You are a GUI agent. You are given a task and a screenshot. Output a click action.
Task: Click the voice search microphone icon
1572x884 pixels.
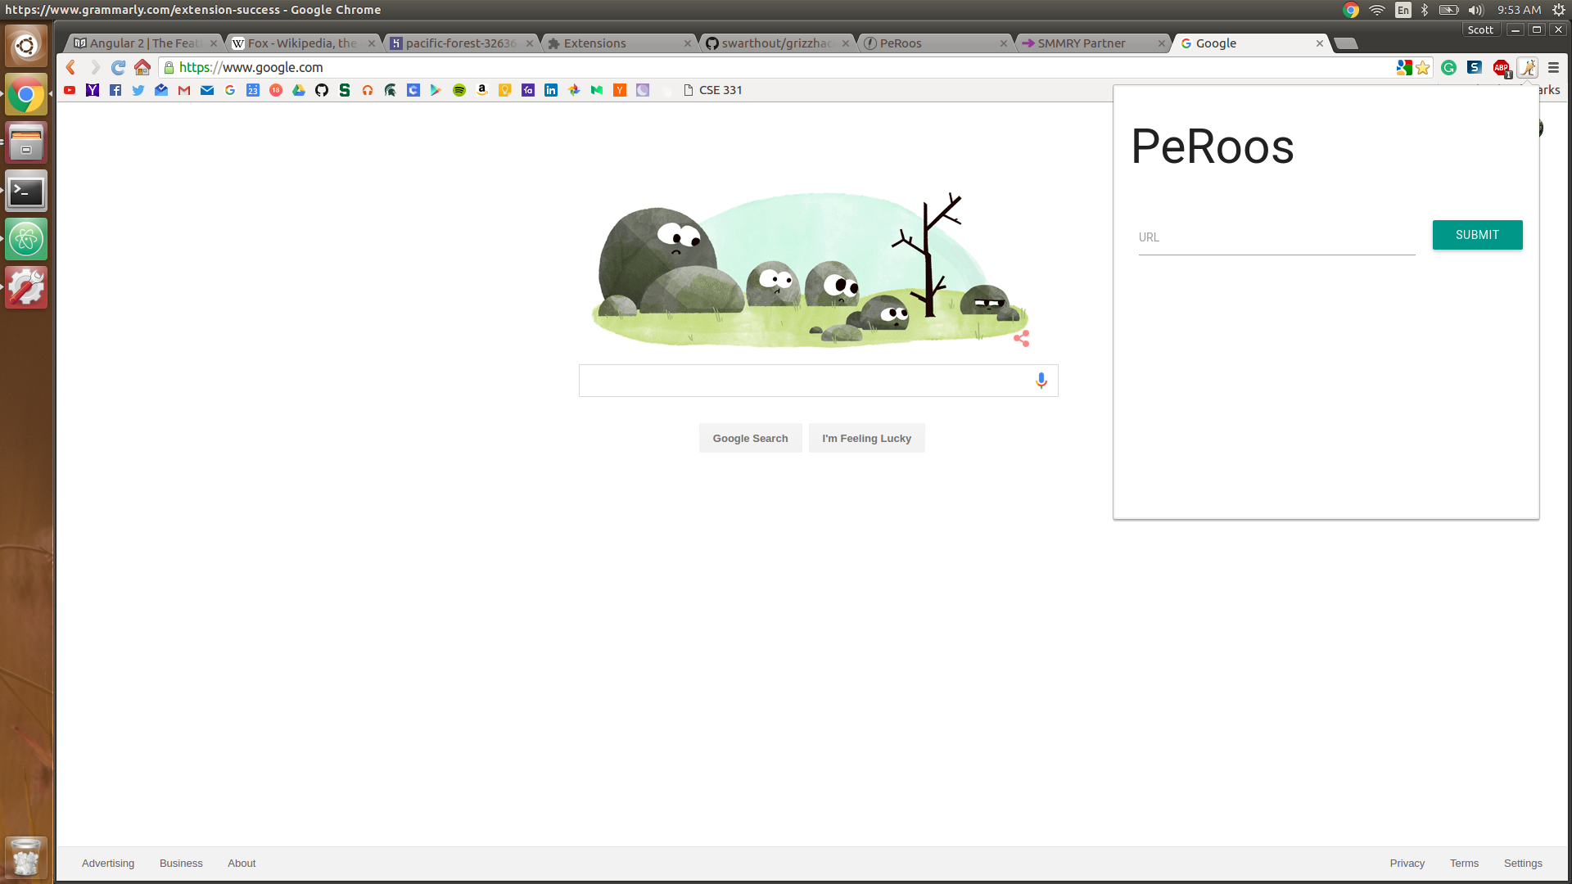1041,381
